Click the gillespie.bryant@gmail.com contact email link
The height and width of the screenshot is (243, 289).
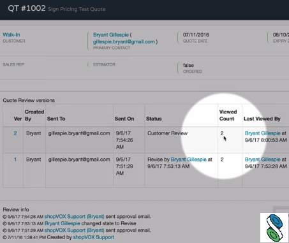[124, 41]
